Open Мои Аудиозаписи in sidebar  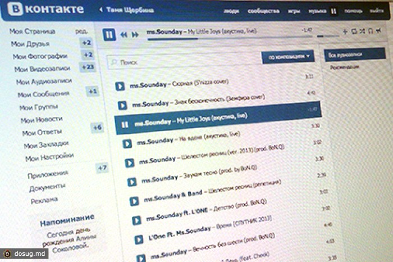[x=44, y=82]
